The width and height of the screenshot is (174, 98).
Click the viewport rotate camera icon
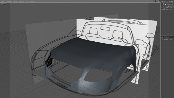(x=157, y=1)
